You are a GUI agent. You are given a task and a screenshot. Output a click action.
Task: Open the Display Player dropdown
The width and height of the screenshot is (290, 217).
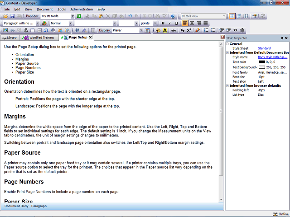pyautogui.click(x=141, y=30)
